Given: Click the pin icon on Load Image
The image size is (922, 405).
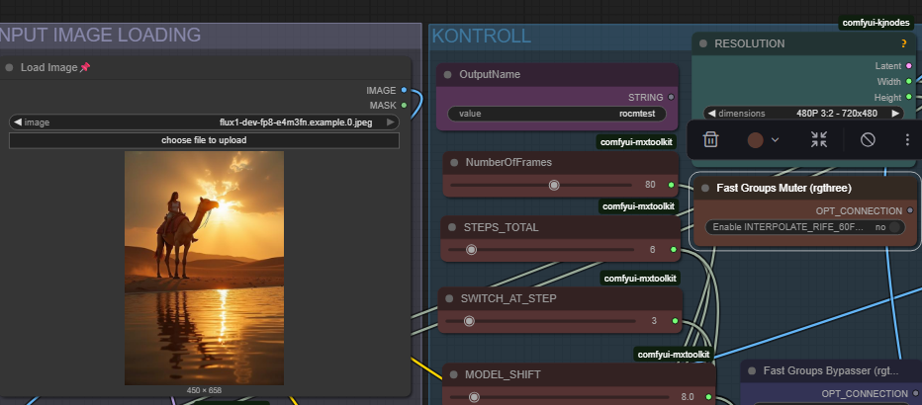Looking at the screenshot, I should coord(85,68).
